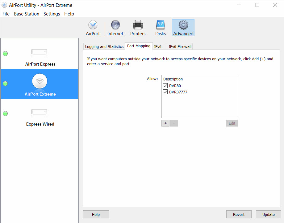Screen dimensions: 284x223
Task: Open the IPv6 tab
Action: pyautogui.click(x=158, y=46)
